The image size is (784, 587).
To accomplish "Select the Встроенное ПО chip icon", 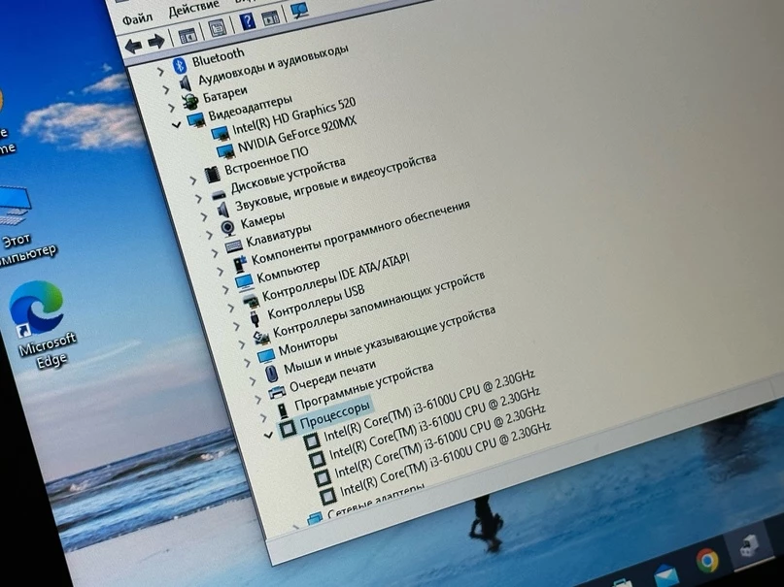I will tap(212, 175).
